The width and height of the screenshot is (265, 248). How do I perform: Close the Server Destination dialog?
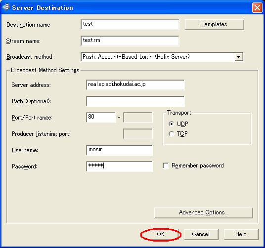click(257, 8)
